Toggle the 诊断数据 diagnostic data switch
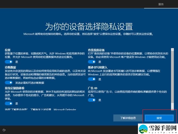This screenshot has width=178, height=134. tap(9, 83)
